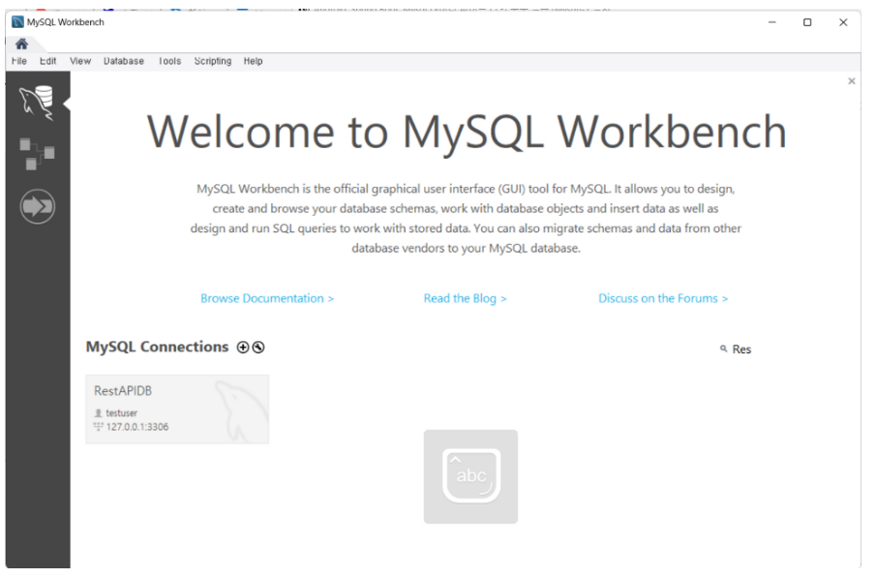876x578 pixels.
Task: Click the Welcome to MySQL Workbench heading
Action: pos(467,132)
